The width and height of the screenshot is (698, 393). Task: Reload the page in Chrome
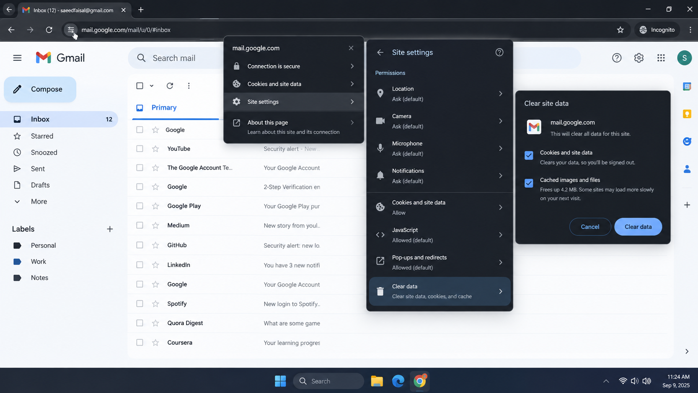pyautogui.click(x=49, y=30)
